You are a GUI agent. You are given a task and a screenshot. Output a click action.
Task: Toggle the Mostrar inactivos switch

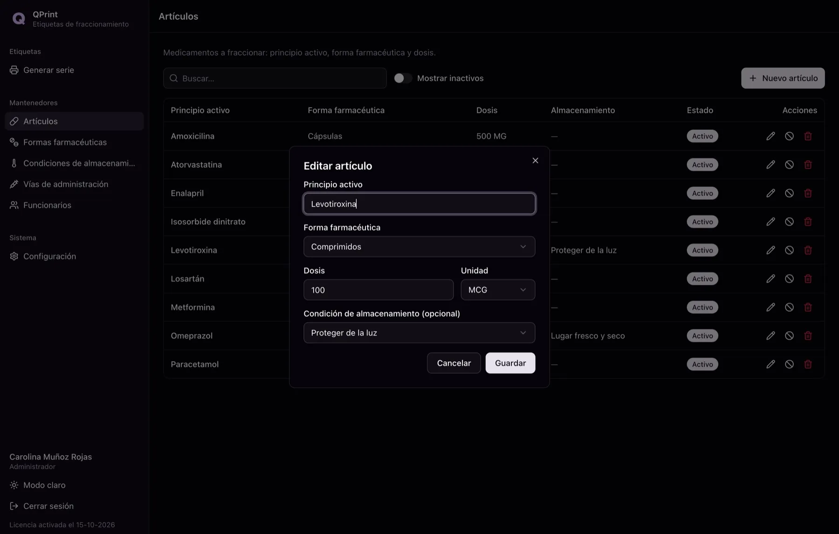[x=403, y=78]
